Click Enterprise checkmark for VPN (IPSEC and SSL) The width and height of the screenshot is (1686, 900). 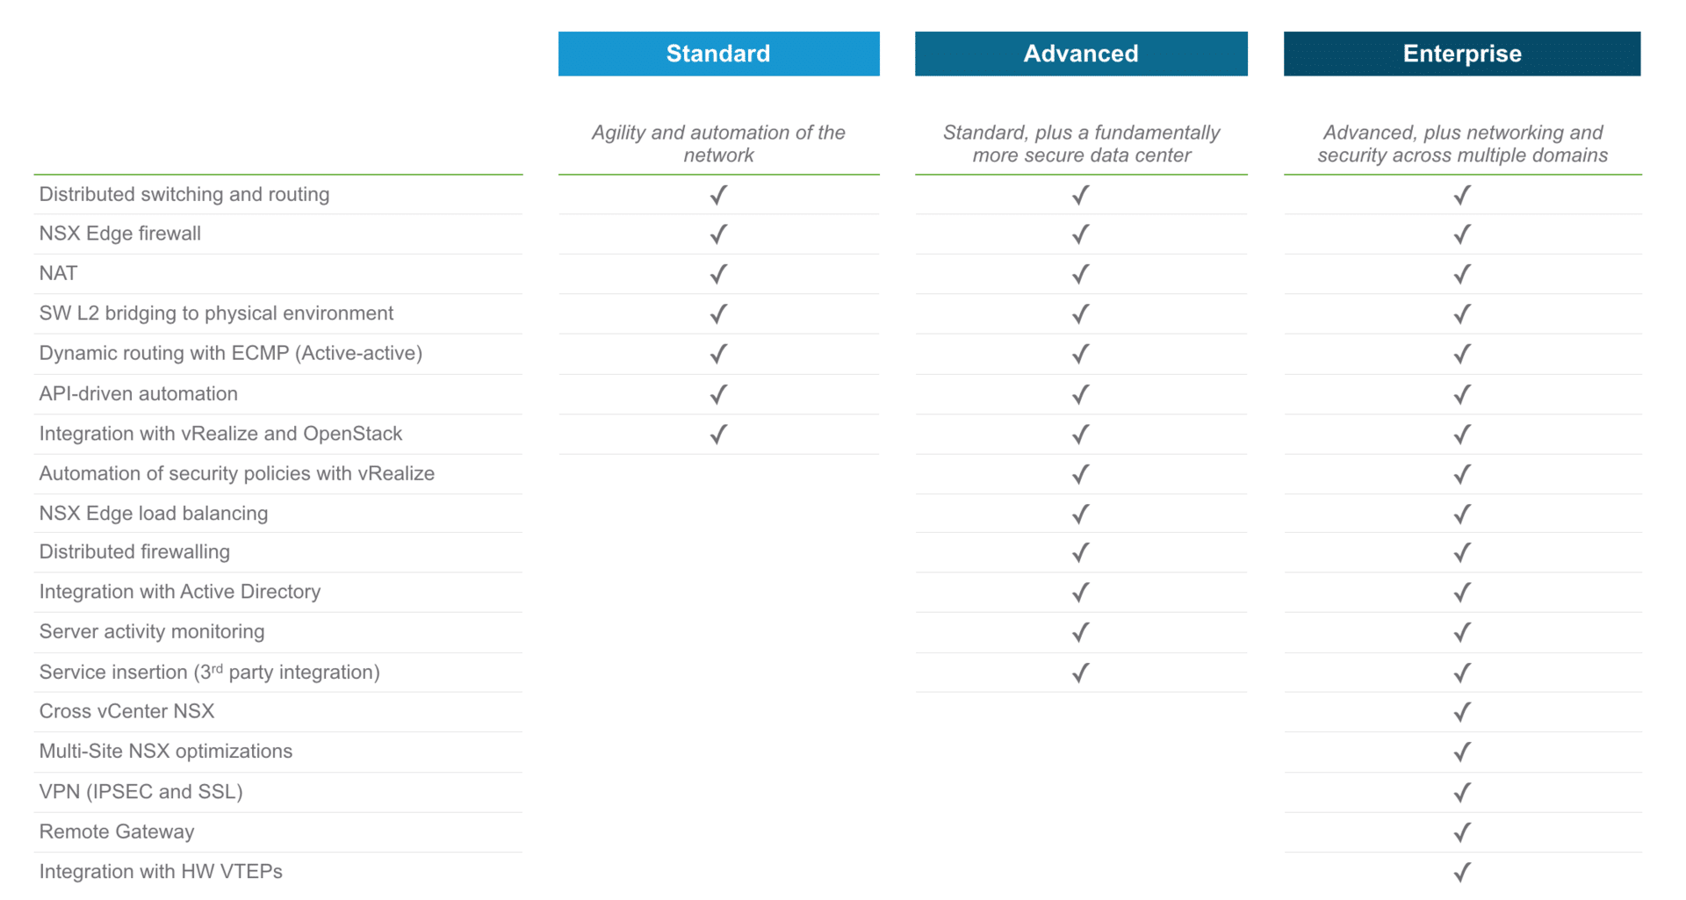[1461, 793]
